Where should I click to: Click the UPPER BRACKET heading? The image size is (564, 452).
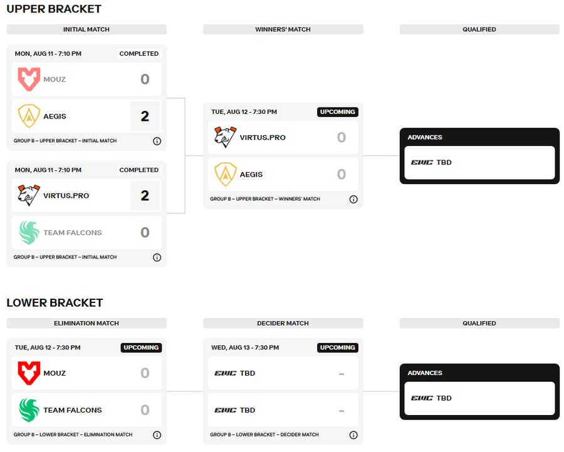pyautogui.click(x=54, y=9)
